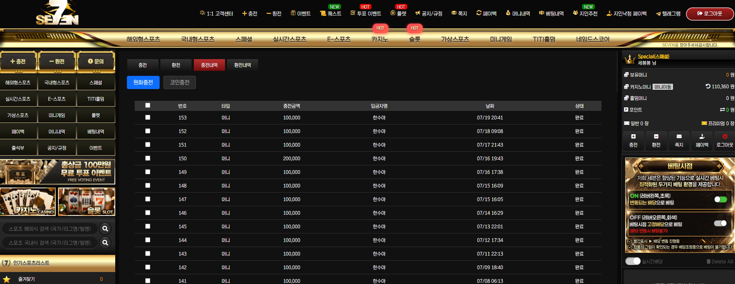
Task: Select all rows with header checkbox
Action: [x=148, y=105]
